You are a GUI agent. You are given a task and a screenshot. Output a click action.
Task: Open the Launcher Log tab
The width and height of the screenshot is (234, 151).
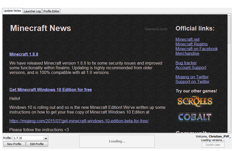point(32,11)
